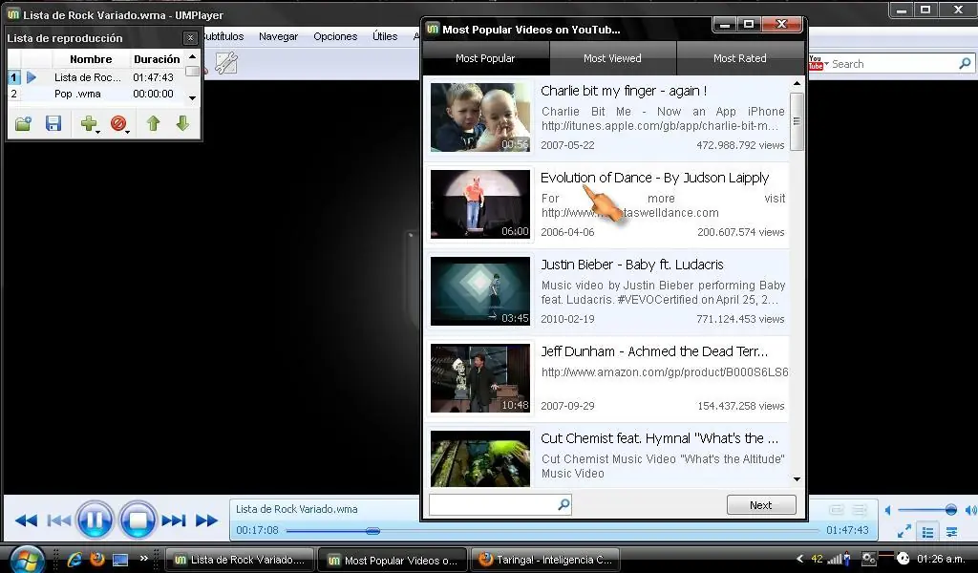Toggle the repeat loop icon

[x=837, y=510]
